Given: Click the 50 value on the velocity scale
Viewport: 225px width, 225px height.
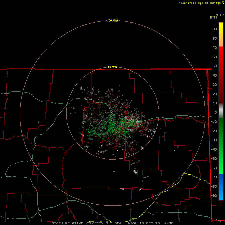Looking at the screenshot, I should tap(215, 66).
